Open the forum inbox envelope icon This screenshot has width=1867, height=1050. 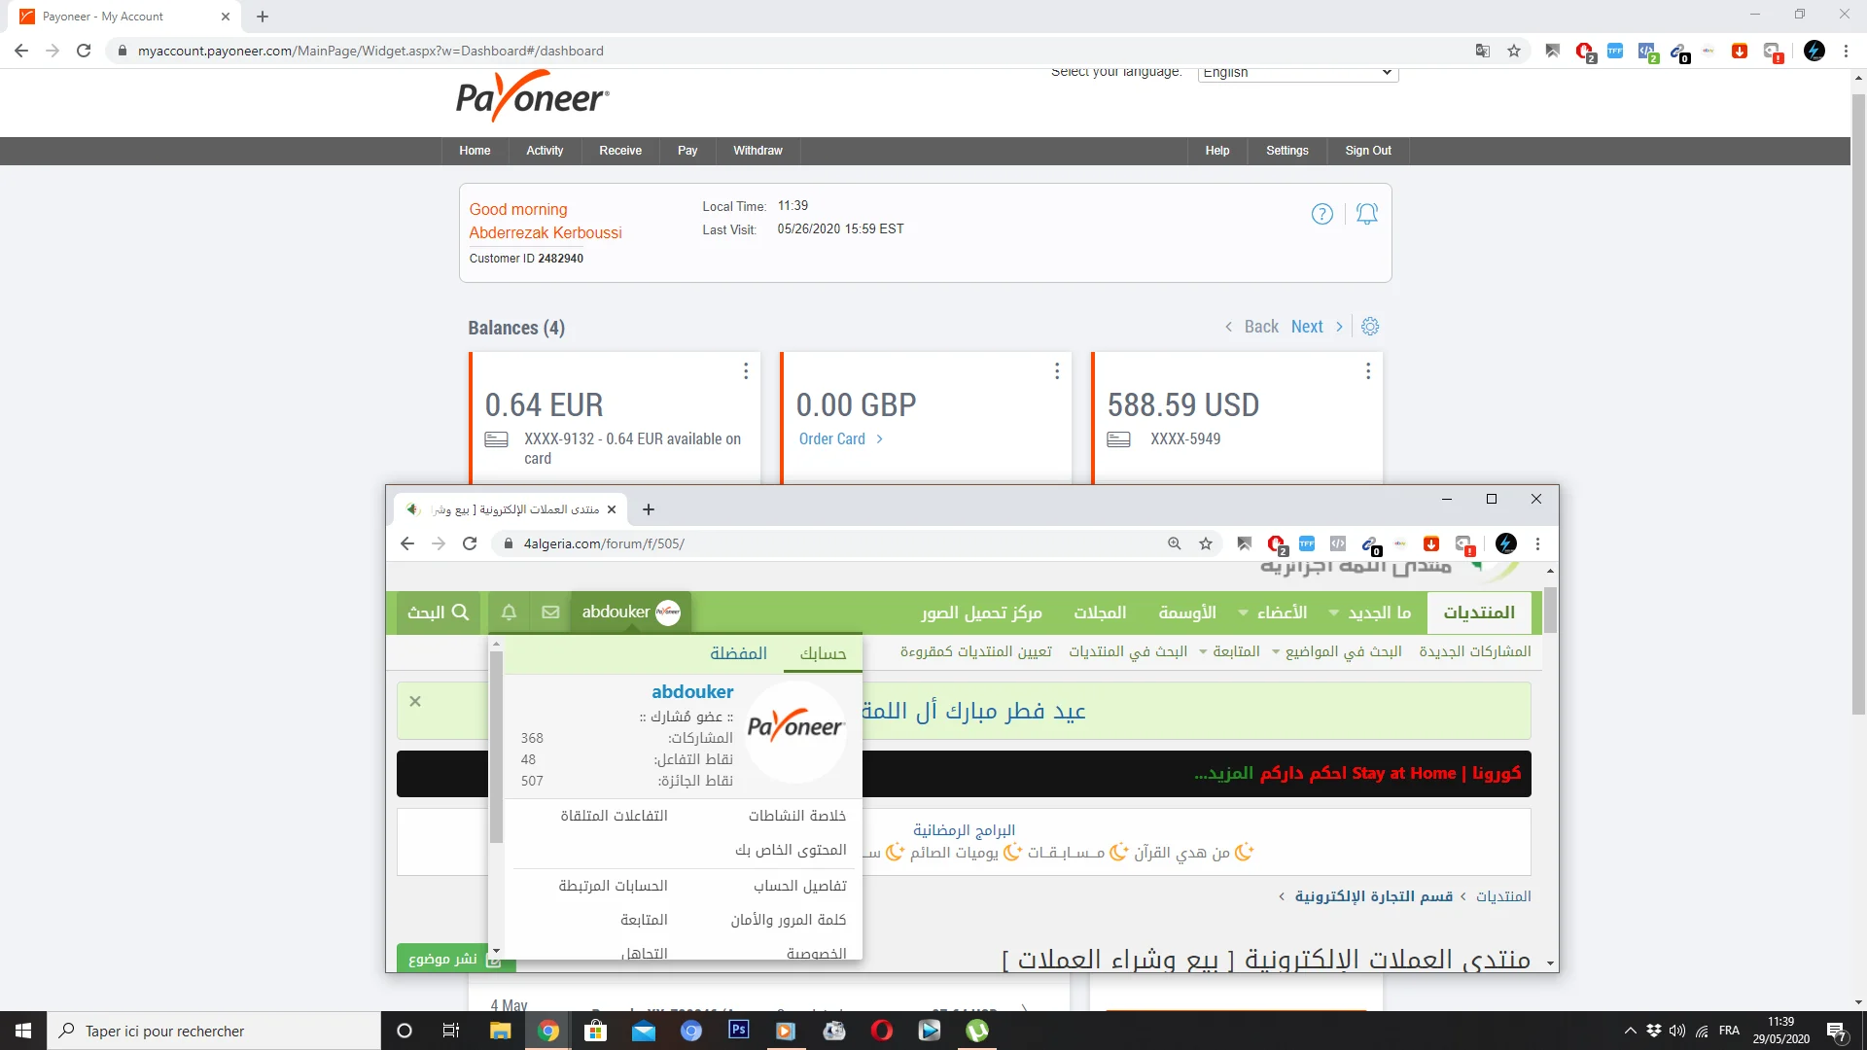[550, 612]
